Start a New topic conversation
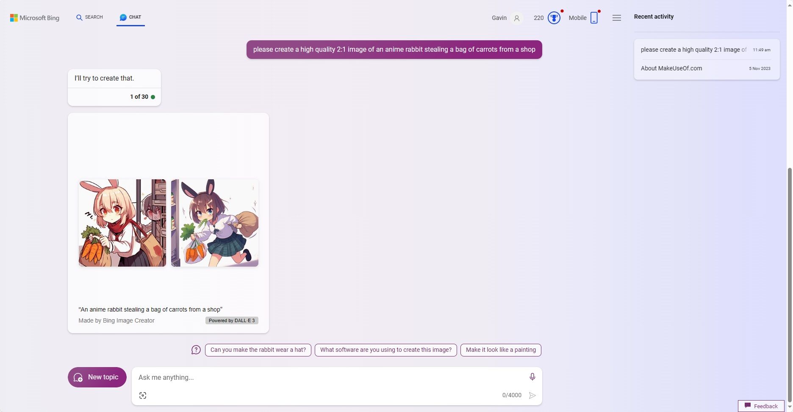This screenshot has height=412, width=793. pos(97,377)
